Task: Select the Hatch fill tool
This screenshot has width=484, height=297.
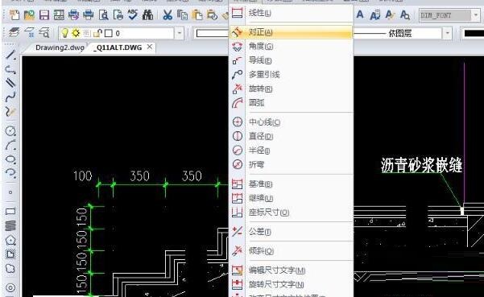Action: pyautogui.click(x=10, y=225)
